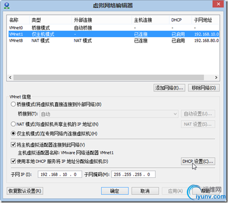Click 添加网络(E)... button
The height and width of the screenshot is (203, 228).
click(x=169, y=88)
